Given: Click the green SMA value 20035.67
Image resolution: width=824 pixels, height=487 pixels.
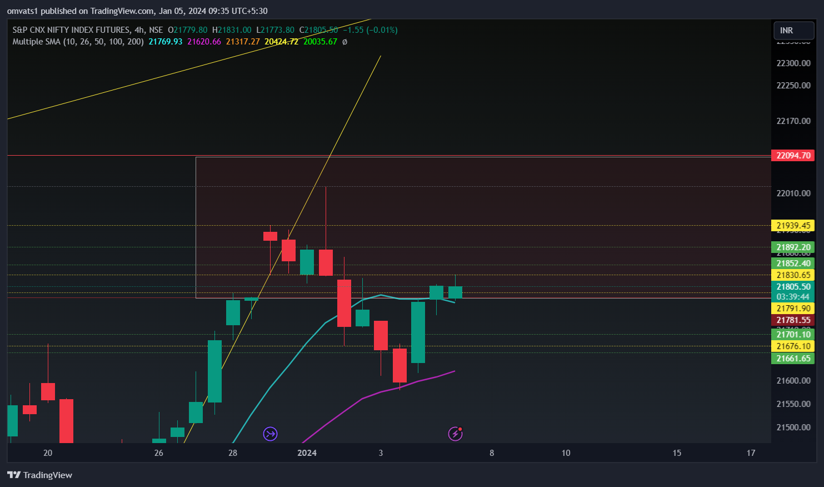Looking at the screenshot, I should [x=320, y=42].
